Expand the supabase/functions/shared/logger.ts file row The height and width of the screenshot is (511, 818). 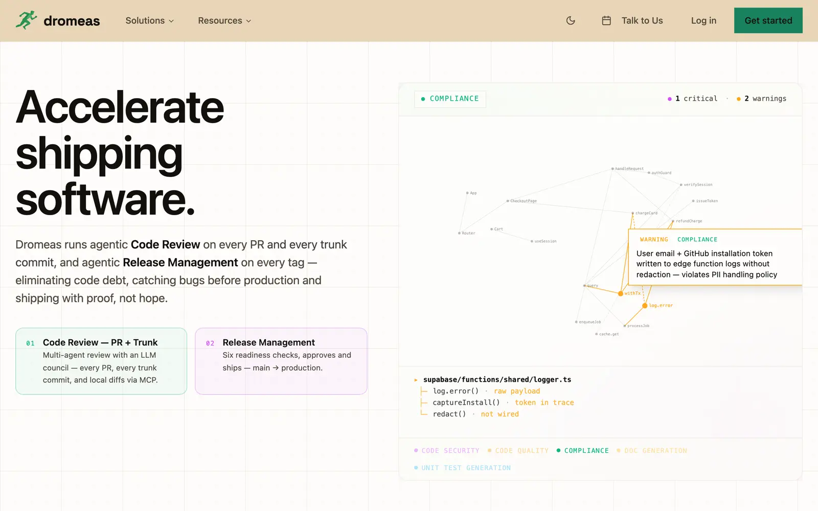(492, 380)
